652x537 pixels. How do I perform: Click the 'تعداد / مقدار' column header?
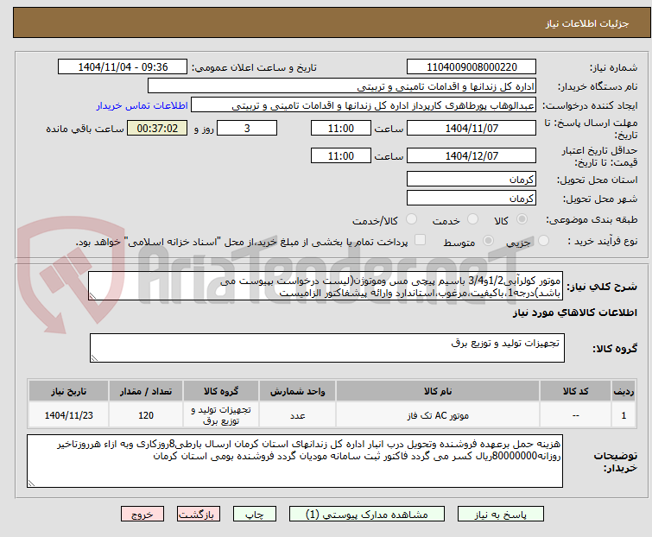(x=146, y=391)
